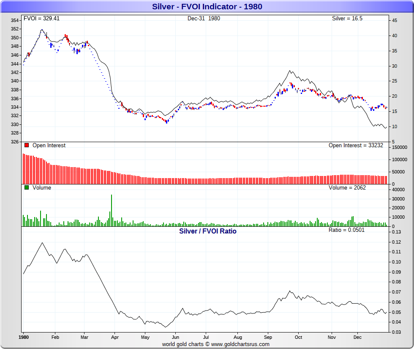Click the red Open Interest legend square
This screenshot has width=414, height=349.
[x=27, y=146]
